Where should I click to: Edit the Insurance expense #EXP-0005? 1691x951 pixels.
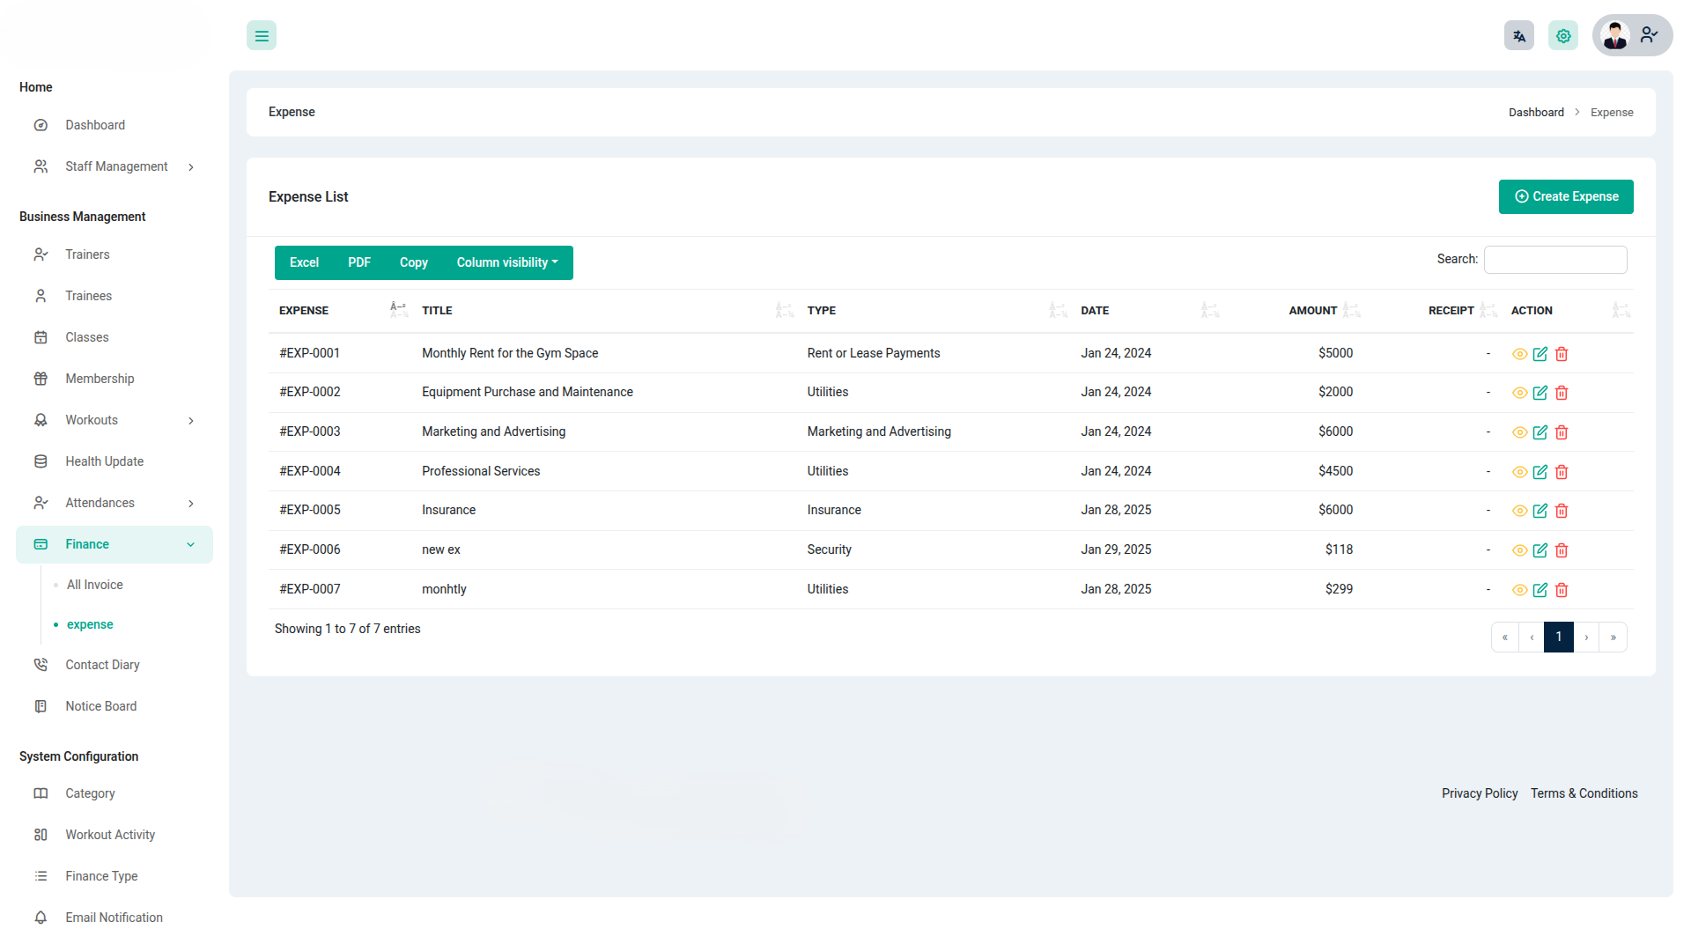(1540, 511)
